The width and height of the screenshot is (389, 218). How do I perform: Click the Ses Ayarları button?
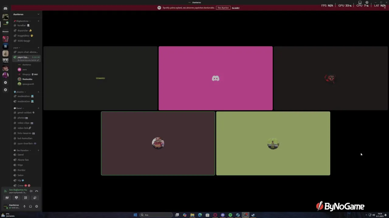(x=223, y=8)
